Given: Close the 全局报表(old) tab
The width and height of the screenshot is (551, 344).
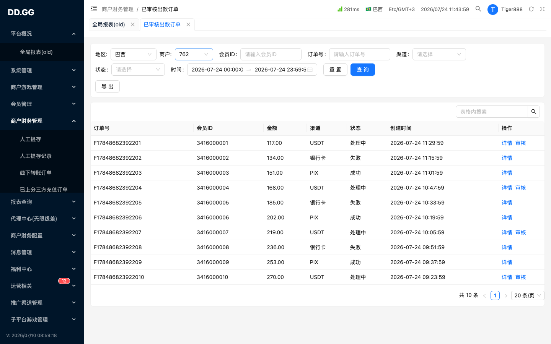Looking at the screenshot, I should 133,24.
